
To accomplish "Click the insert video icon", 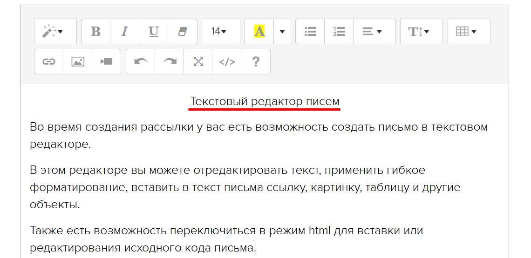I will point(106,62).
